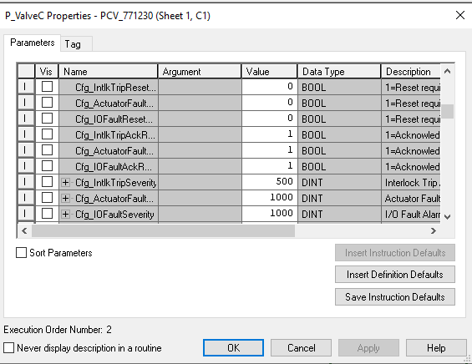Click the vertical scrollbar thumb
This screenshot has width=472, height=364.
pos(447,111)
